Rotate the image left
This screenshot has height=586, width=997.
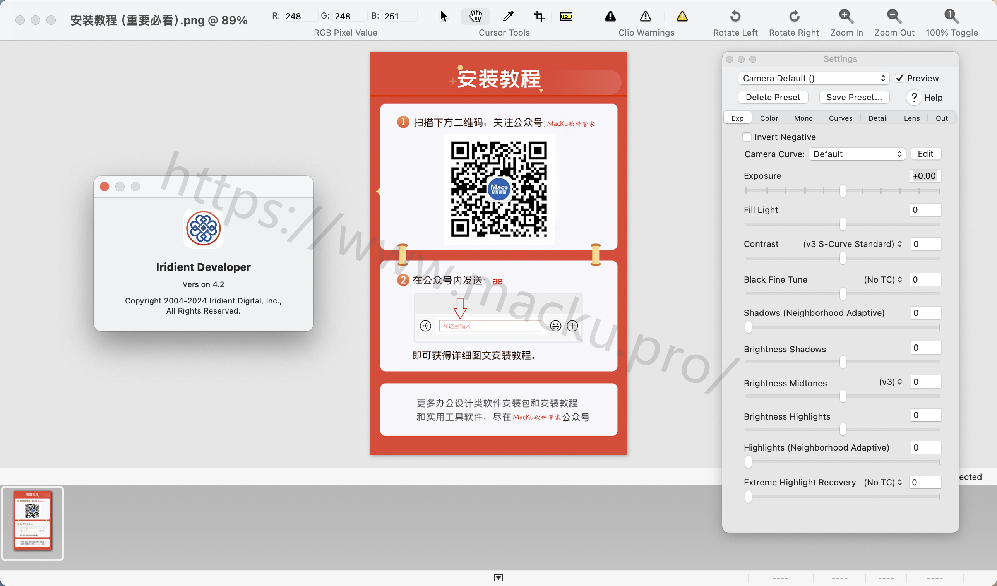click(735, 16)
